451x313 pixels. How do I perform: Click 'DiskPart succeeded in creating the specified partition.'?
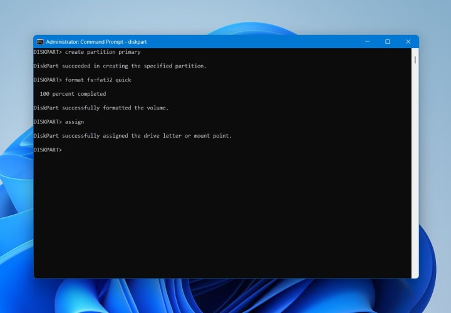120,66
